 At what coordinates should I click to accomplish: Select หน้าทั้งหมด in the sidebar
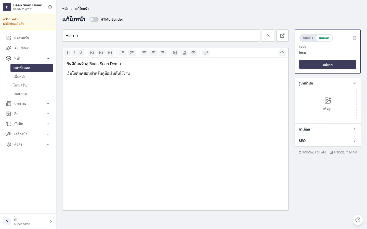pos(32,68)
